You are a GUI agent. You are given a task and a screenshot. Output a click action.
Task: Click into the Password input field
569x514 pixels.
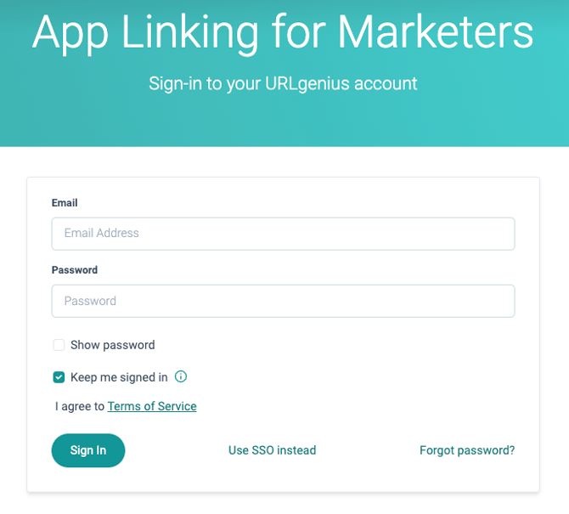(x=283, y=301)
